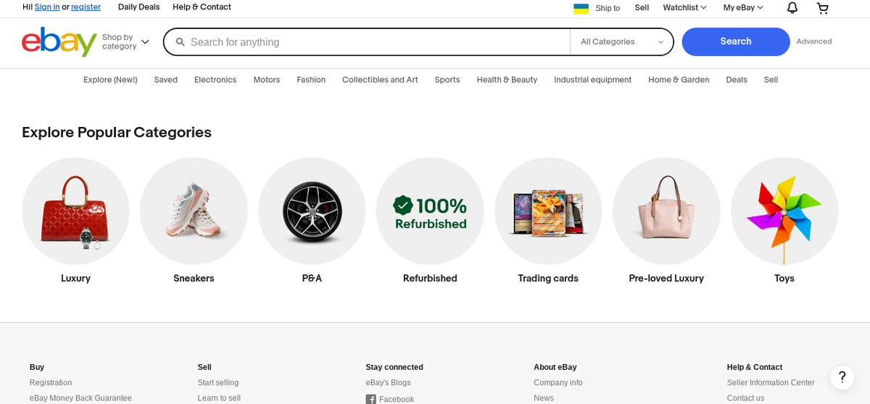870x404 pixels.
Task: Open eBay Money Back Guarantee footer link
Action: pos(80,398)
